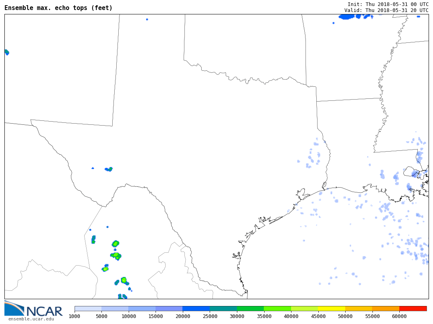This screenshot has width=433, height=324.
Task: Select the Valid 20 UTC timestamp
Action: pyautogui.click(x=386, y=10)
